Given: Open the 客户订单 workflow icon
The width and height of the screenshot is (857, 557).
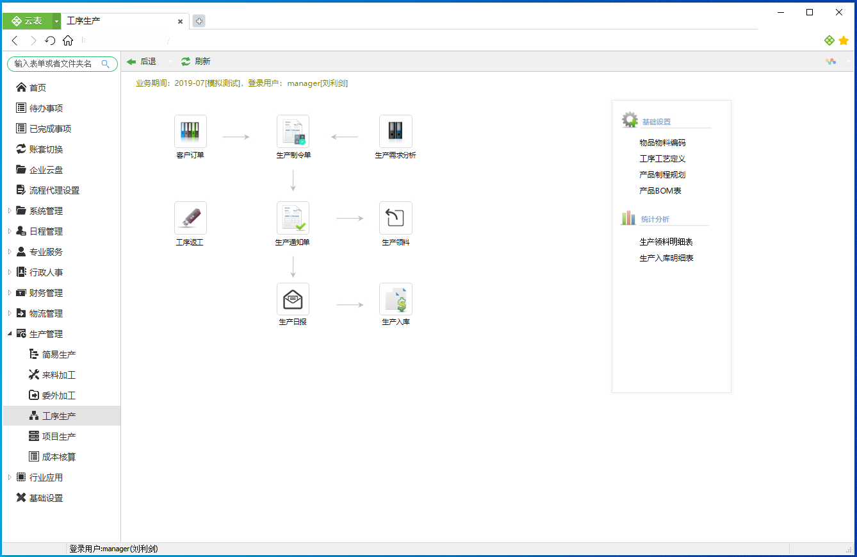Looking at the screenshot, I should 190,131.
